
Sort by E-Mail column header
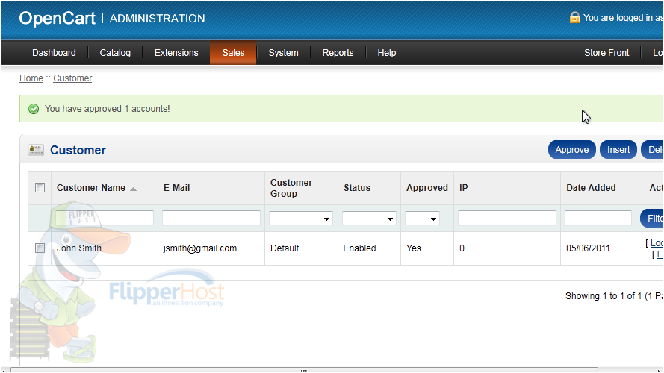[x=176, y=188]
